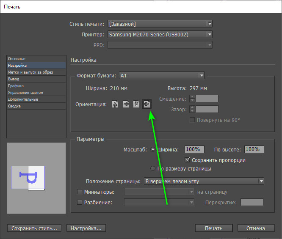The height and width of the screenshot is (239, 282).
Task: Click Смещение stepper arrows
Action: 192,99
